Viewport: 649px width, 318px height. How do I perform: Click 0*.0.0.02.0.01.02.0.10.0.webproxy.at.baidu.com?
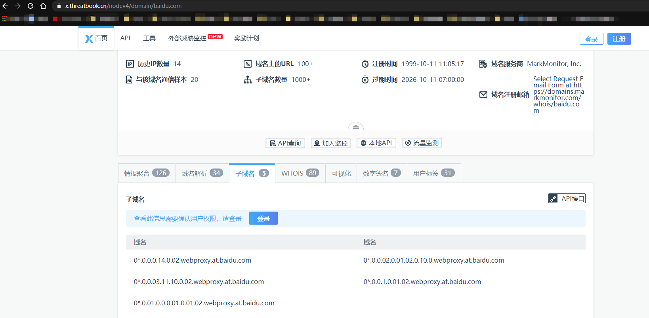click(x=434, y=260)
